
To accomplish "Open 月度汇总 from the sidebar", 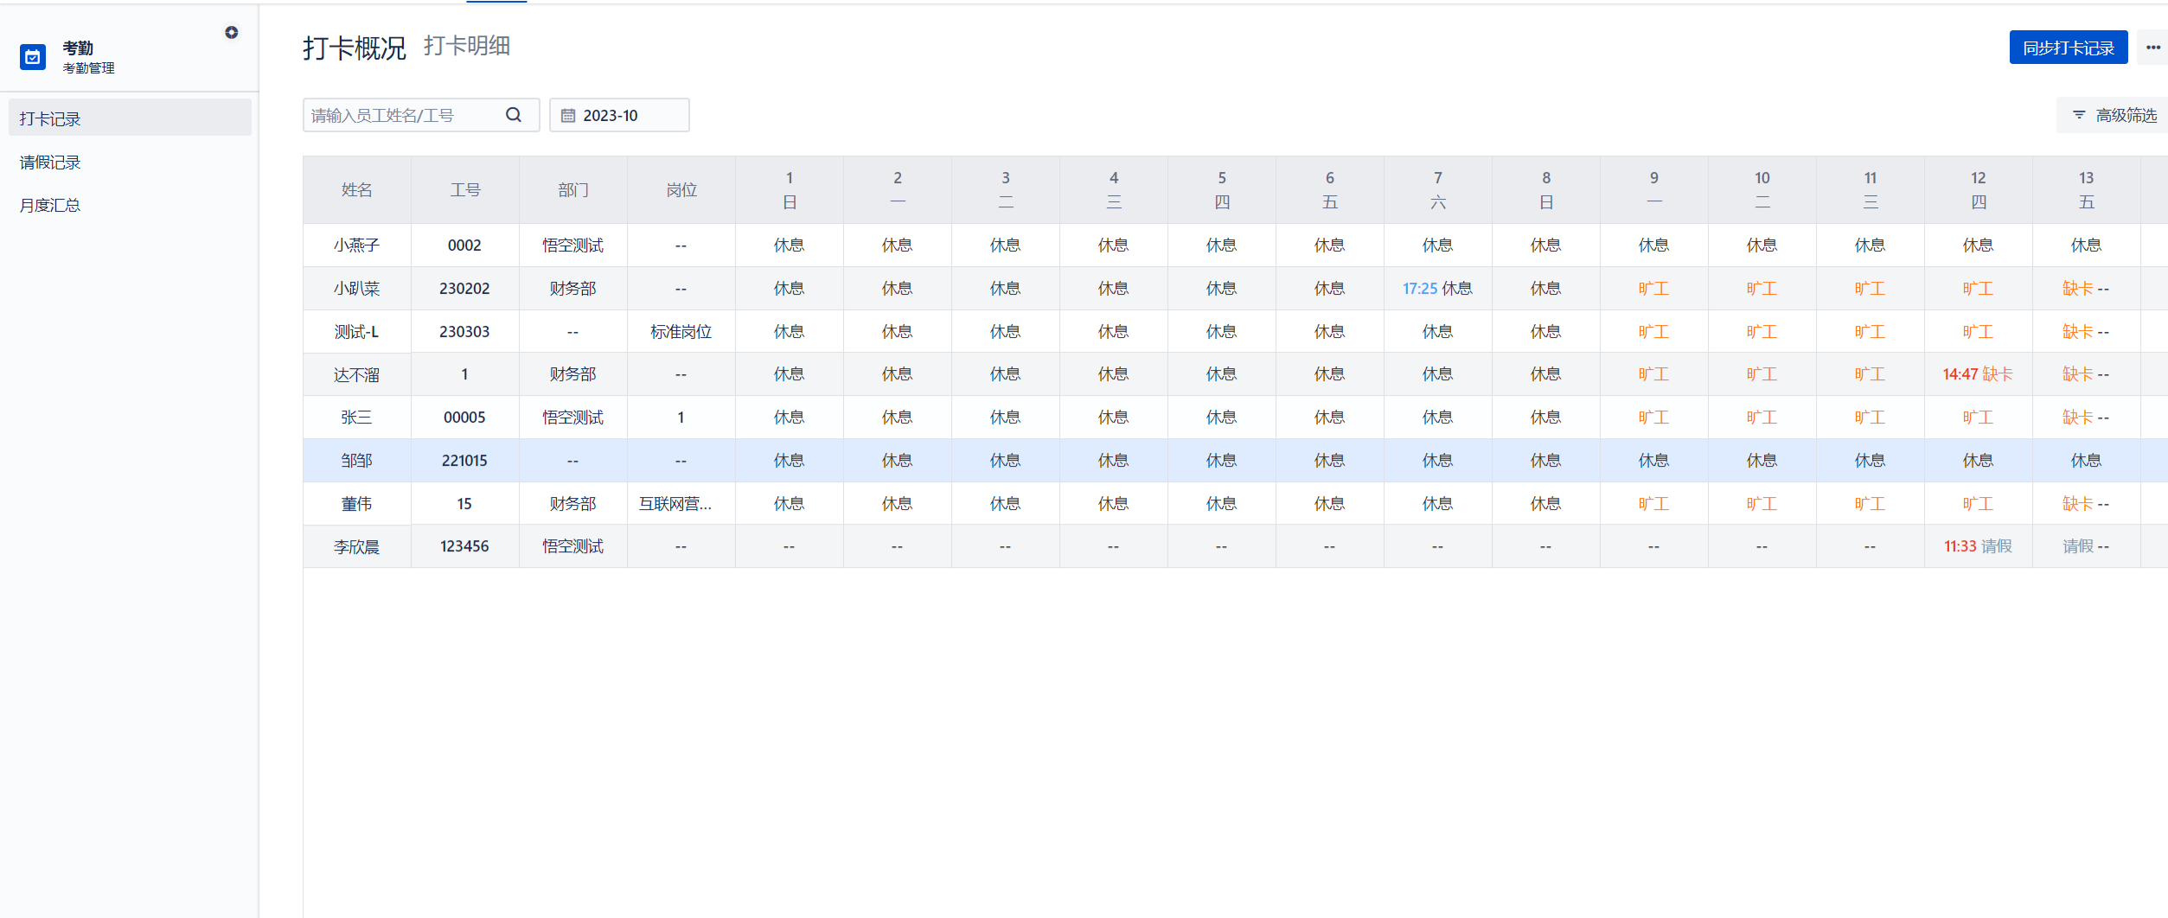I will tap(50, 205).
